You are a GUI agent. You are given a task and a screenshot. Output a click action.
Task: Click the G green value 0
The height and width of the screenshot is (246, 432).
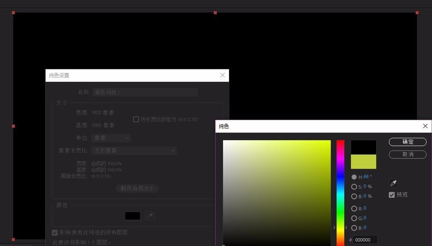pos(365,218)
